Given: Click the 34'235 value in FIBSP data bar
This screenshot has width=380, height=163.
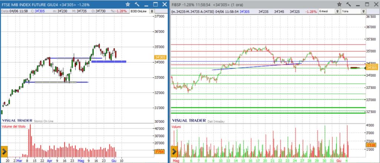Looking at the screenshot, I should (263, 11).
